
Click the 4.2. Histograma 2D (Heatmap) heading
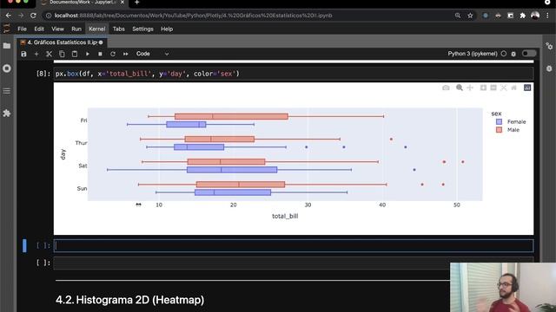tap(129, 300)
